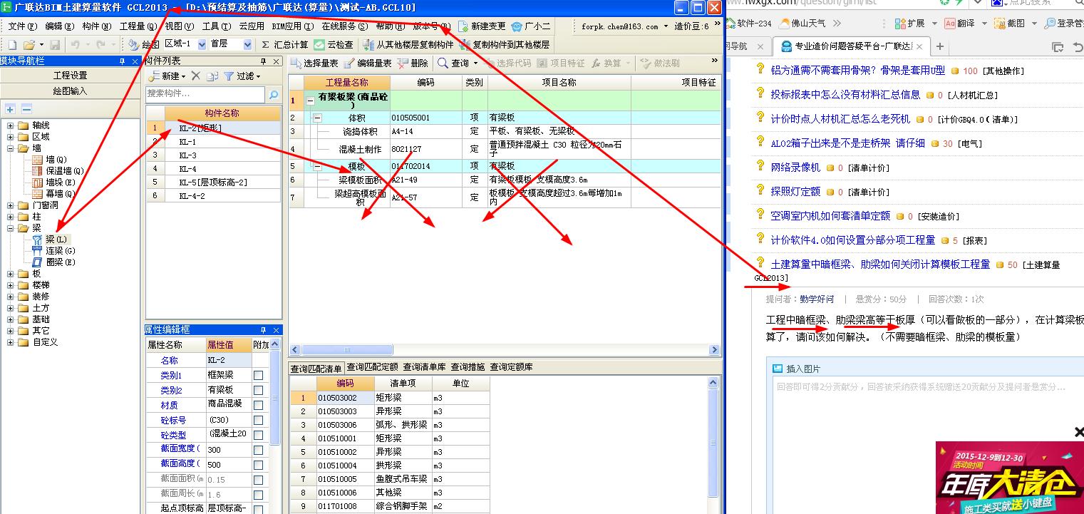Viewport: 1084px width, 514px height.
Task: Switch to 查询匹配定额 tab
Action: point(372,367)
